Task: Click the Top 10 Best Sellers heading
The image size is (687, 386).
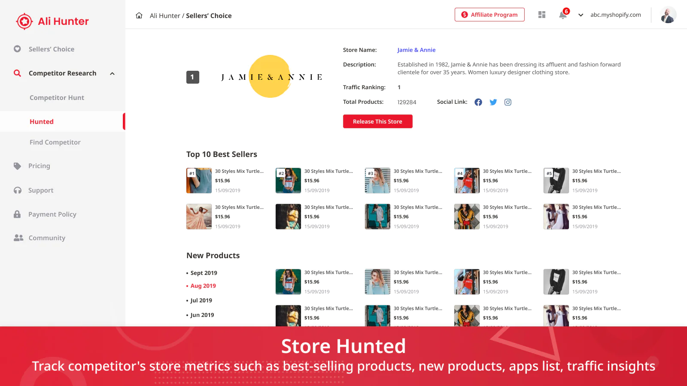Action: (222, 154)
